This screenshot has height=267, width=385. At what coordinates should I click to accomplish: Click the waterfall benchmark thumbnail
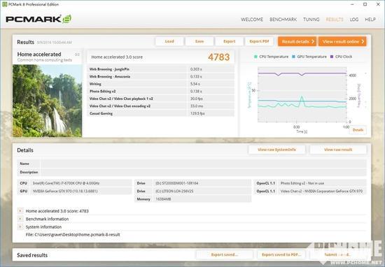click(x=47, y=101)
